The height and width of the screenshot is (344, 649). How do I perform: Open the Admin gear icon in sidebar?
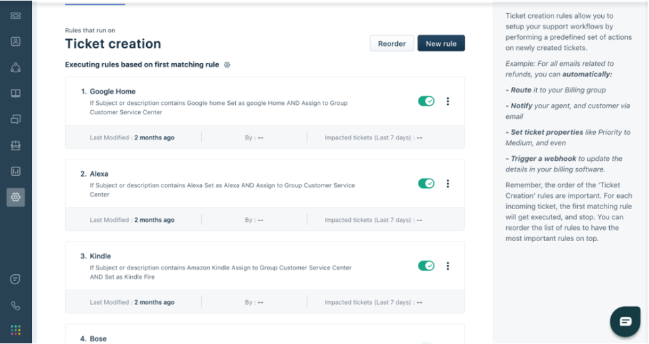15,197
